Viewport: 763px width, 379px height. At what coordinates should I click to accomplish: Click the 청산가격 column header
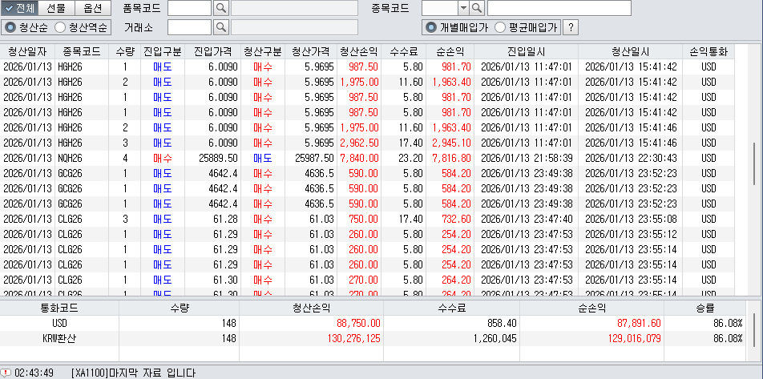311,51
